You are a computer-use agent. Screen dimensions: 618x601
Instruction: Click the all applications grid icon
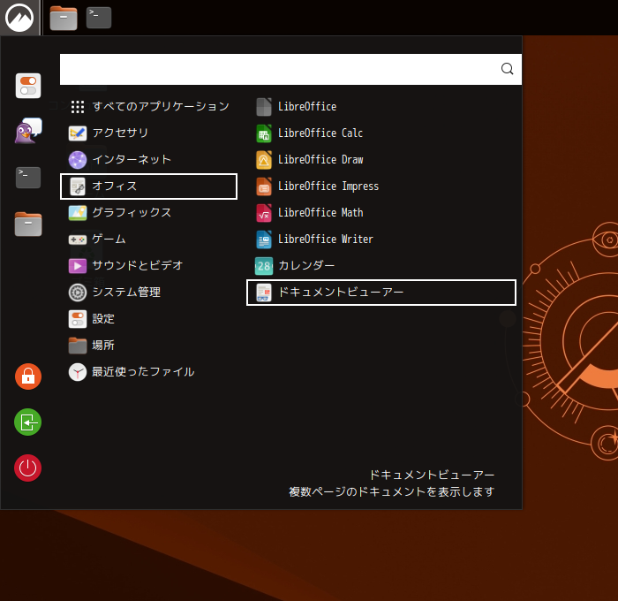point(78,107)
